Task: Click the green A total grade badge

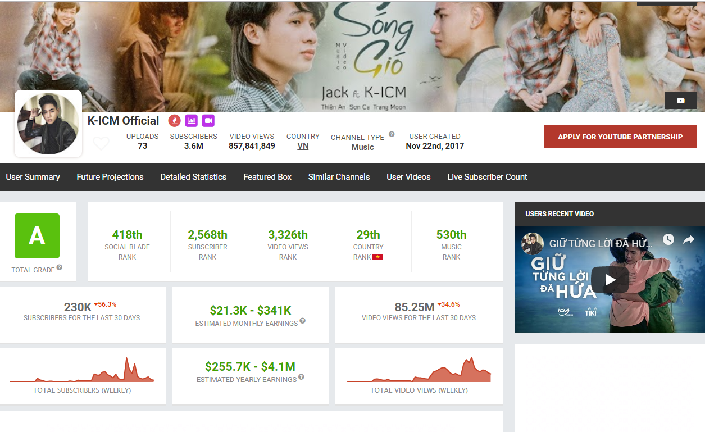Action: pyautogui.click(x=37, y=236)
